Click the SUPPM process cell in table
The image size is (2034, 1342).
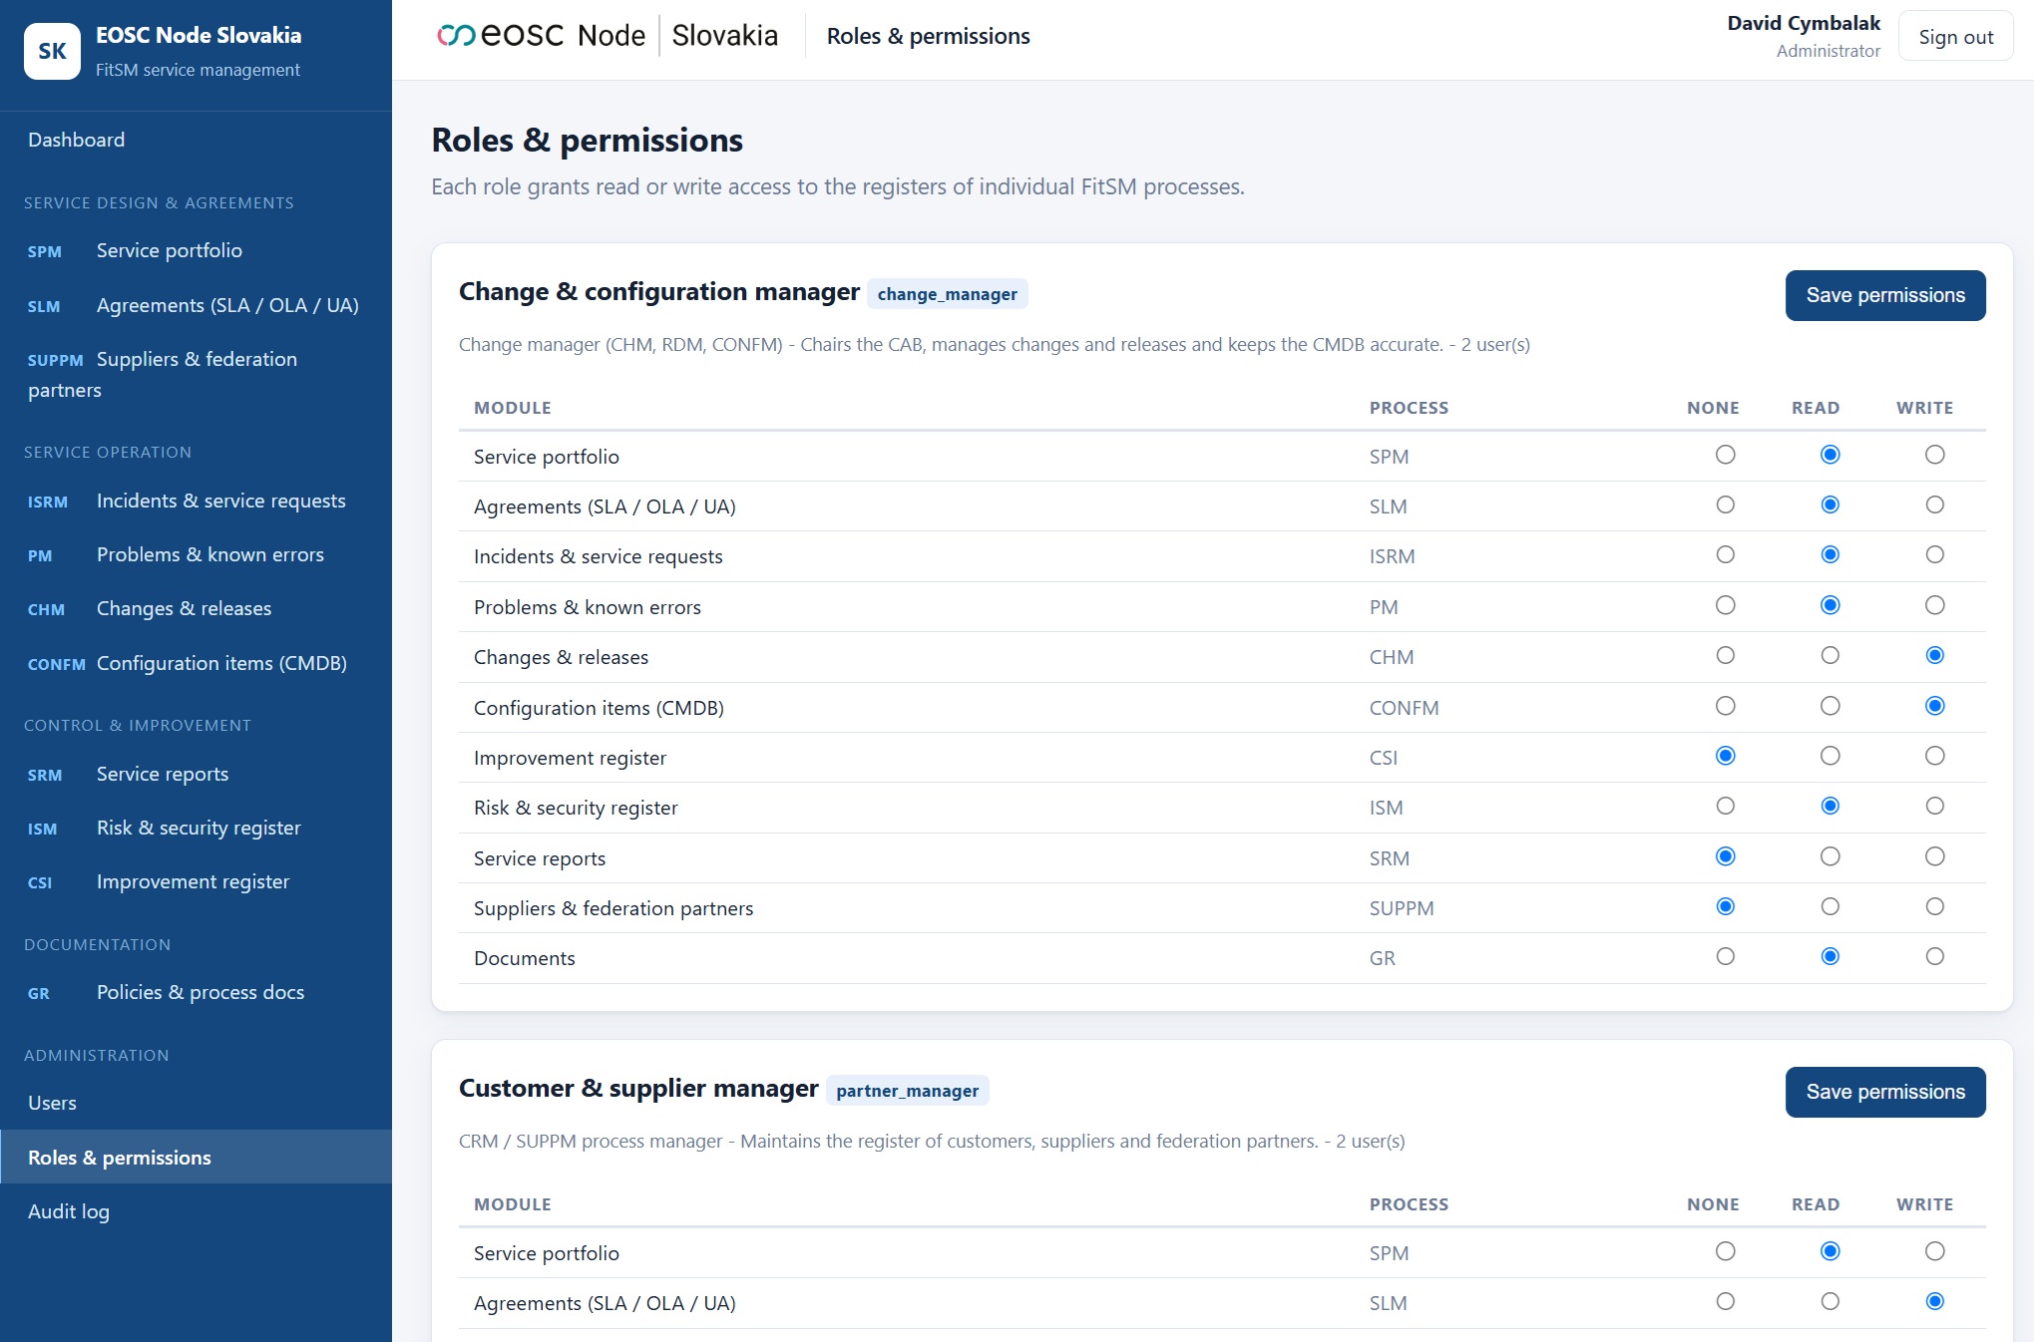[1401, 908]
